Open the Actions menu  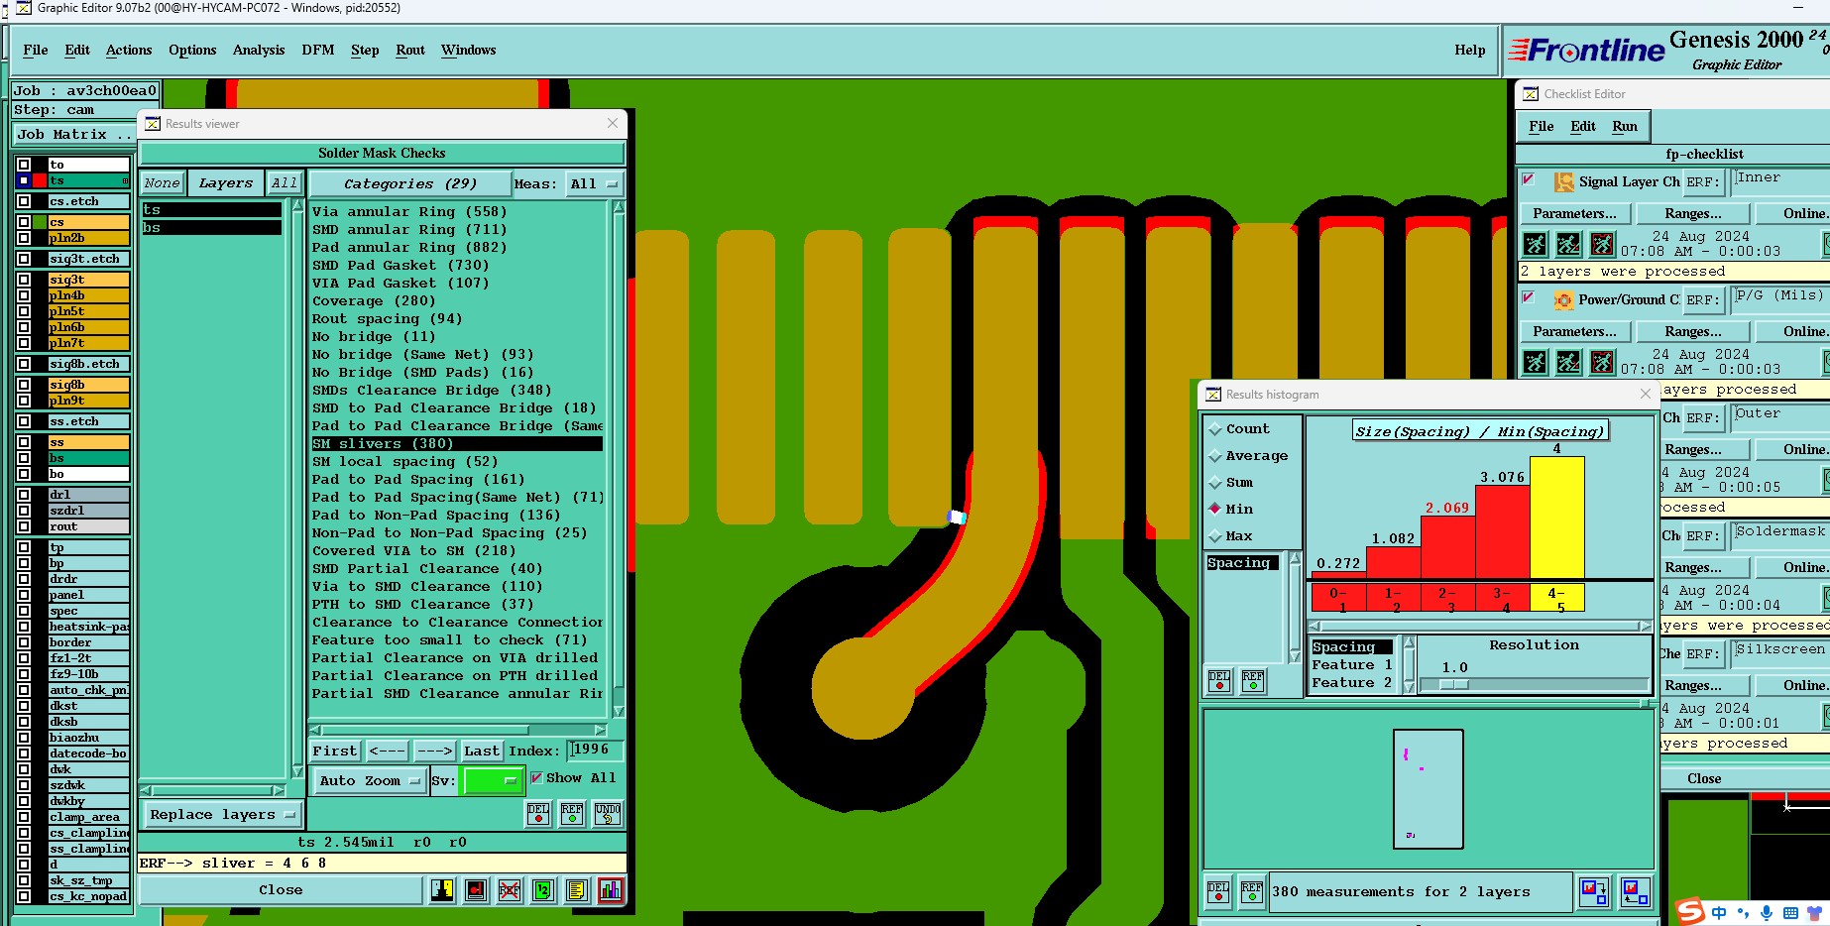click(129, 51)
